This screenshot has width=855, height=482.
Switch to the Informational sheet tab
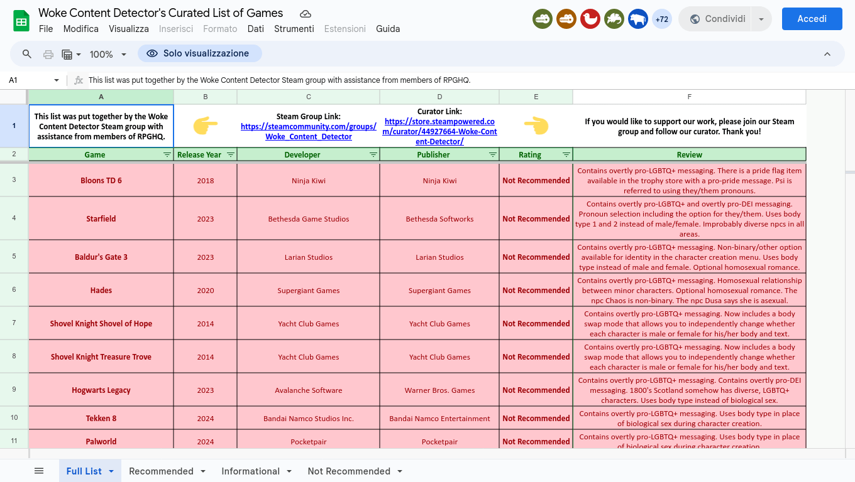(250, 471)
